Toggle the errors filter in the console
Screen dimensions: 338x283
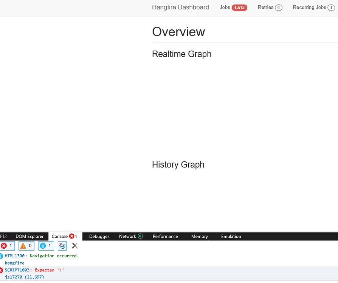[7, 246]
